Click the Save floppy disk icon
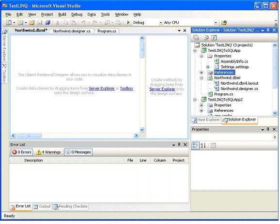The image size is (280, 224). (40, 23)
